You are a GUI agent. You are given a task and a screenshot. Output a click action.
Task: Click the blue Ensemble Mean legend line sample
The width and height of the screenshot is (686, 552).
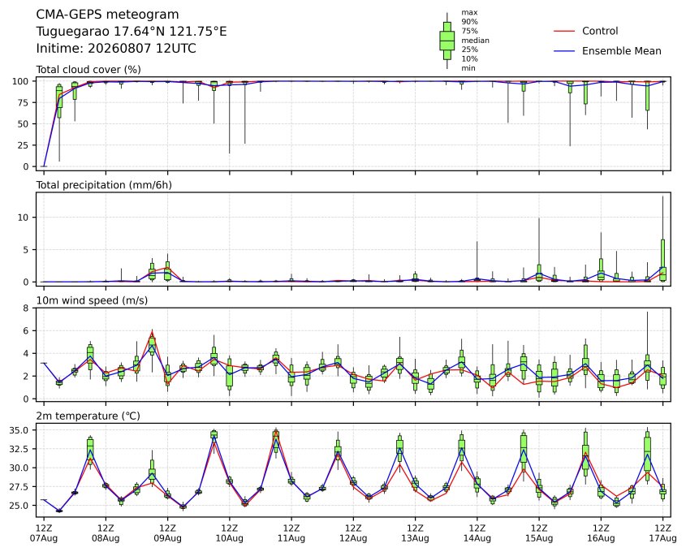(564, 51)
